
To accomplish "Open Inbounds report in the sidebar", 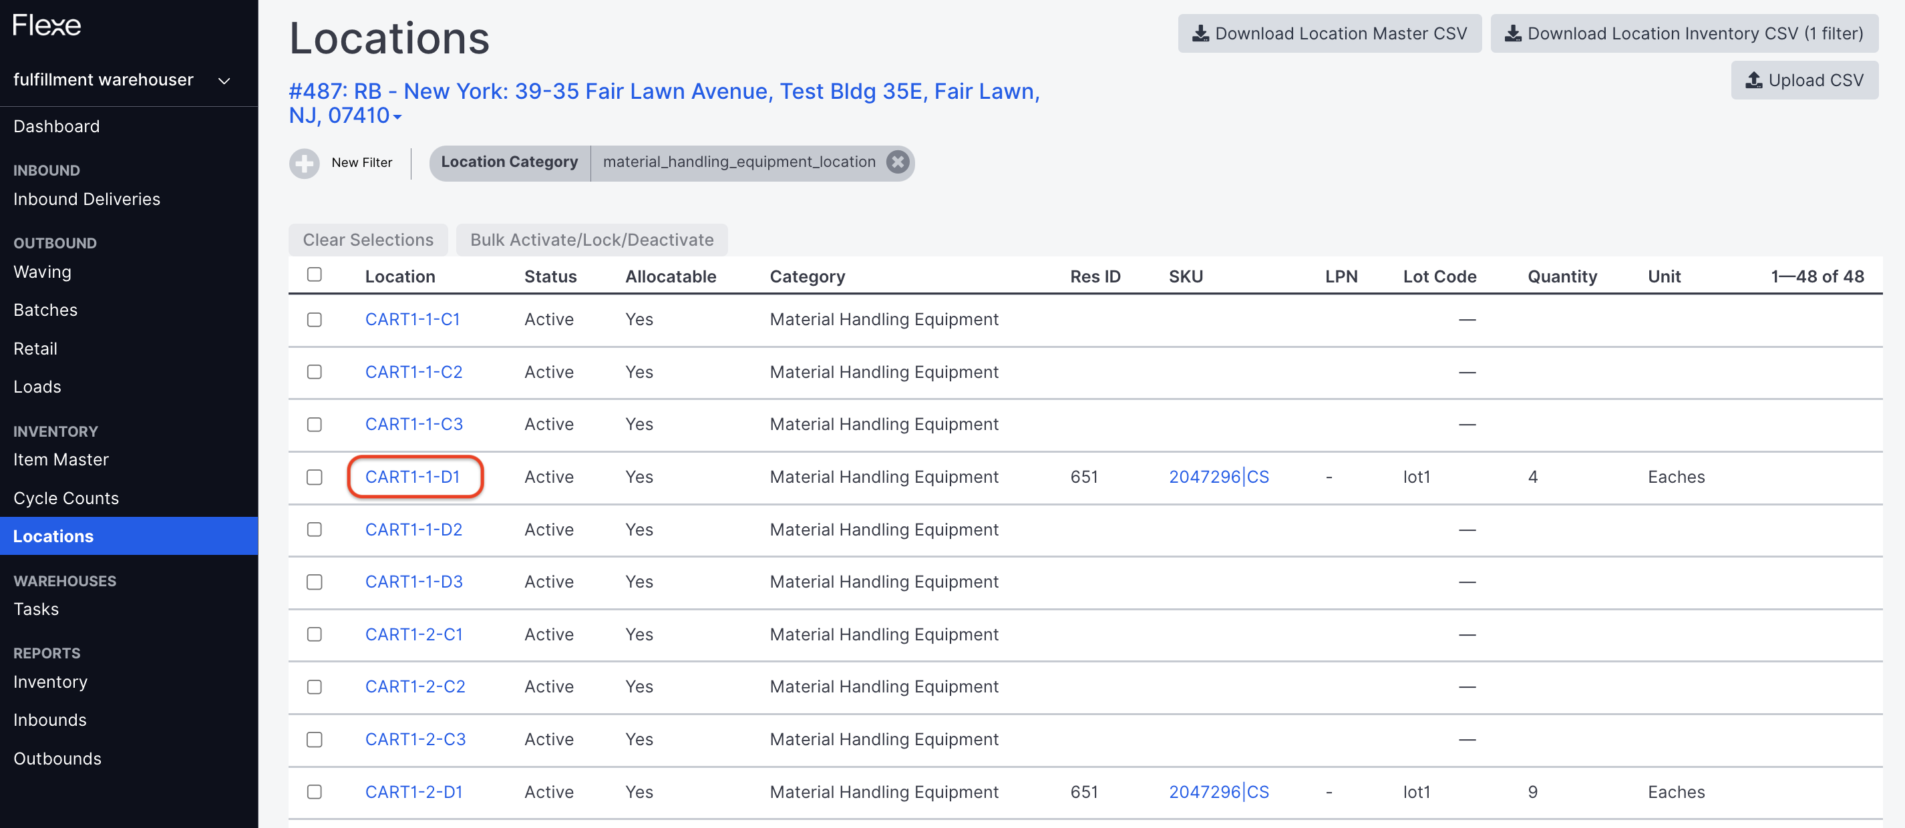I will [x=49, y=720].
